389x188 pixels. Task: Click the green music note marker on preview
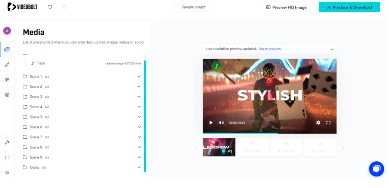coord(216,66)
